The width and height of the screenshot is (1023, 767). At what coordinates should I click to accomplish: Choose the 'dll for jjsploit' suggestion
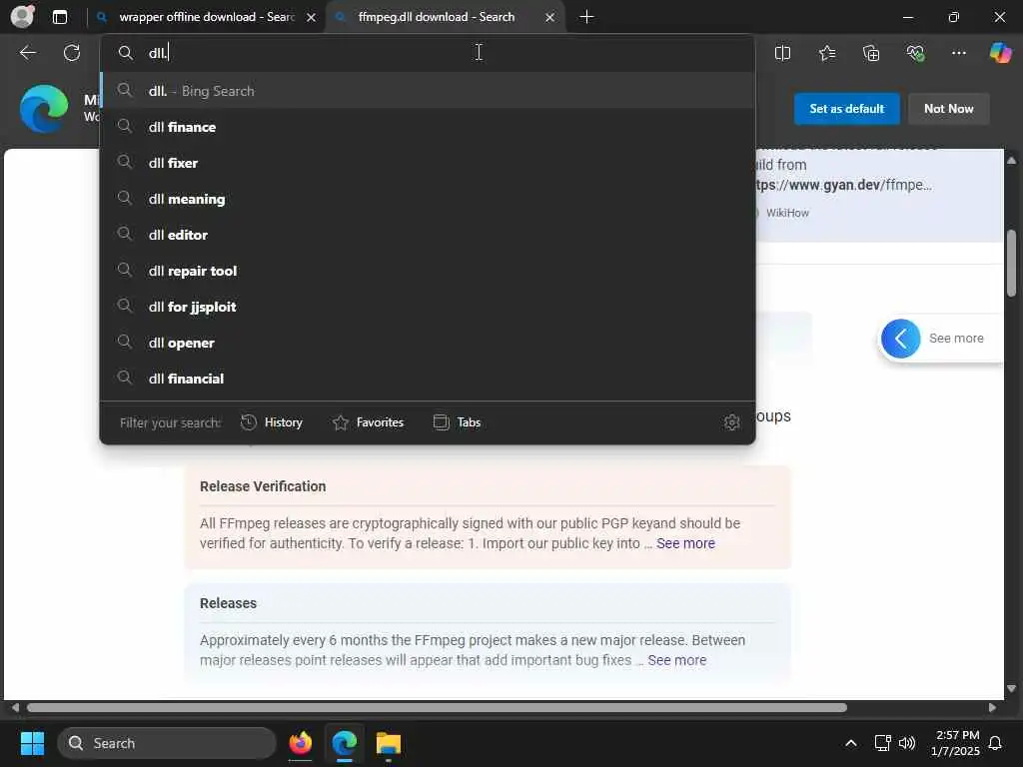[x=428, y=306]
